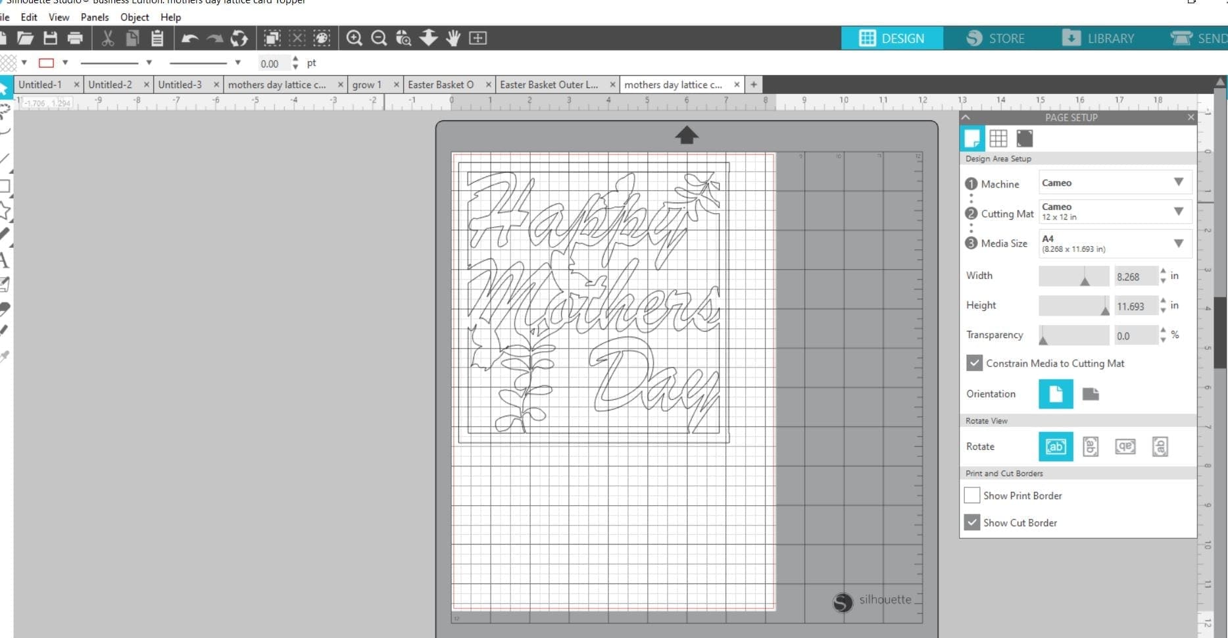Undo the last action
Image resolution: width=1228 pixels, height=638 pixels.
[x=190, y=38]
